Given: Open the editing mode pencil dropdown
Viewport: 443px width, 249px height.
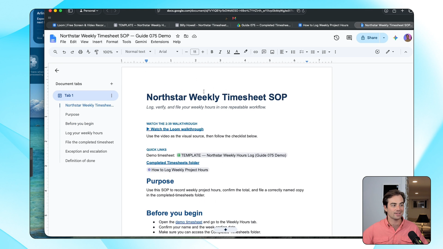Looking at the screenshot, I should click(390, 52).
